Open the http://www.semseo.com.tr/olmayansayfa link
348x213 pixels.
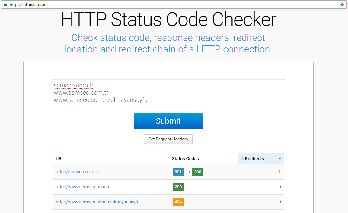[x=97, y=202]
